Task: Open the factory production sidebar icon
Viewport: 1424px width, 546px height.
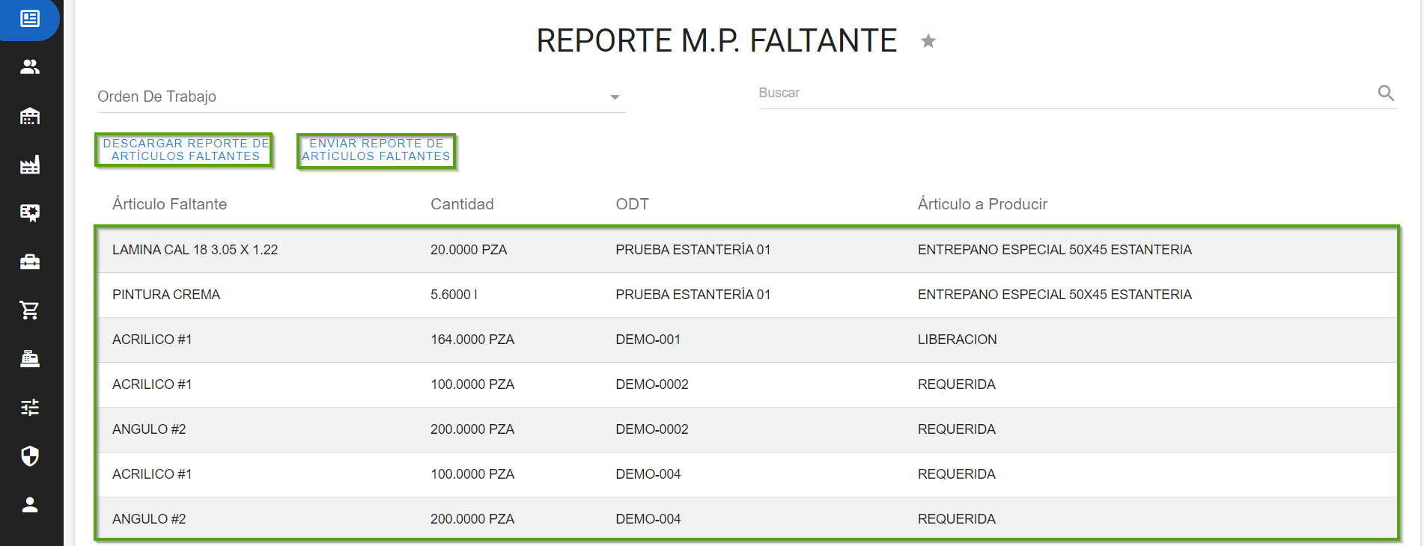Action: pyautogui.click(x=30, y=165)
